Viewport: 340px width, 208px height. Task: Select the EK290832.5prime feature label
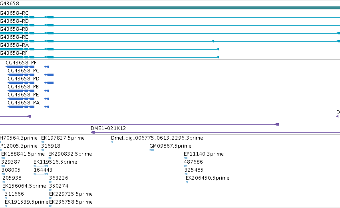[x=70, y=154]
